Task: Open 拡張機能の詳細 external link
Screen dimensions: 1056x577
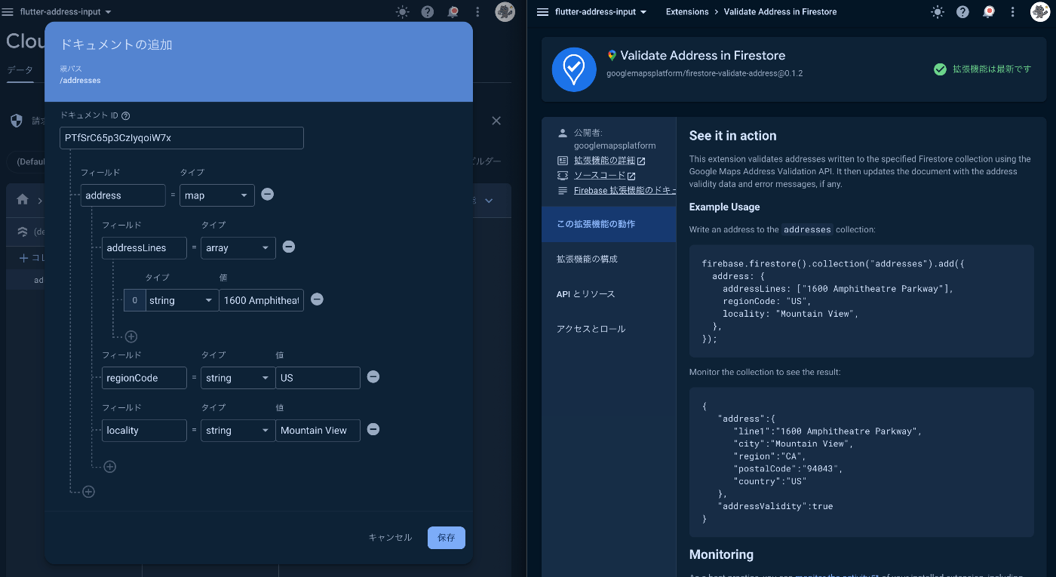Action: 609,161
